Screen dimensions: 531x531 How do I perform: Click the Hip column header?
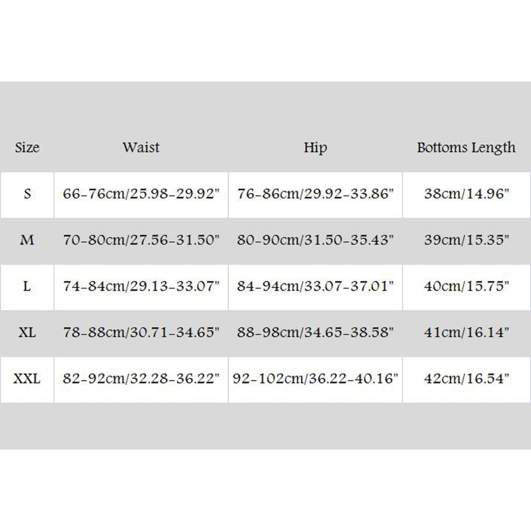tap(315, 148)
